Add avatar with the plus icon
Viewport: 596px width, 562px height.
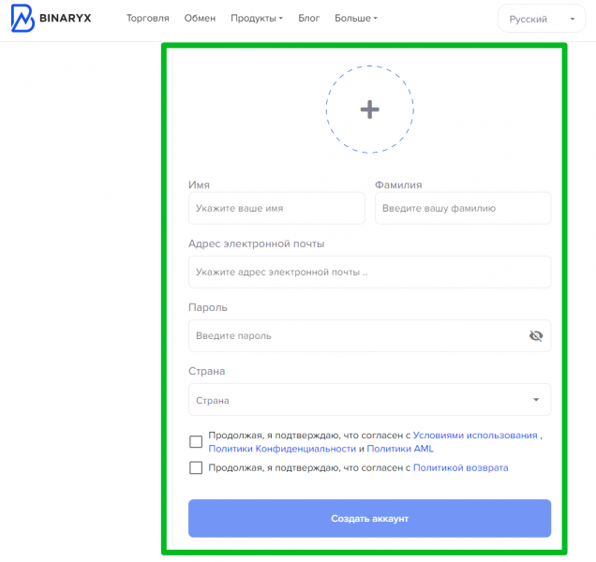click(369, 110)
